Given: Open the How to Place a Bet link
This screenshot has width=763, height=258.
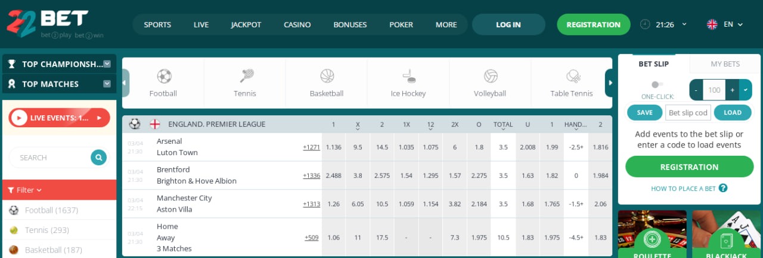Looking at the screenshot, I should click(x=683, y=188).
